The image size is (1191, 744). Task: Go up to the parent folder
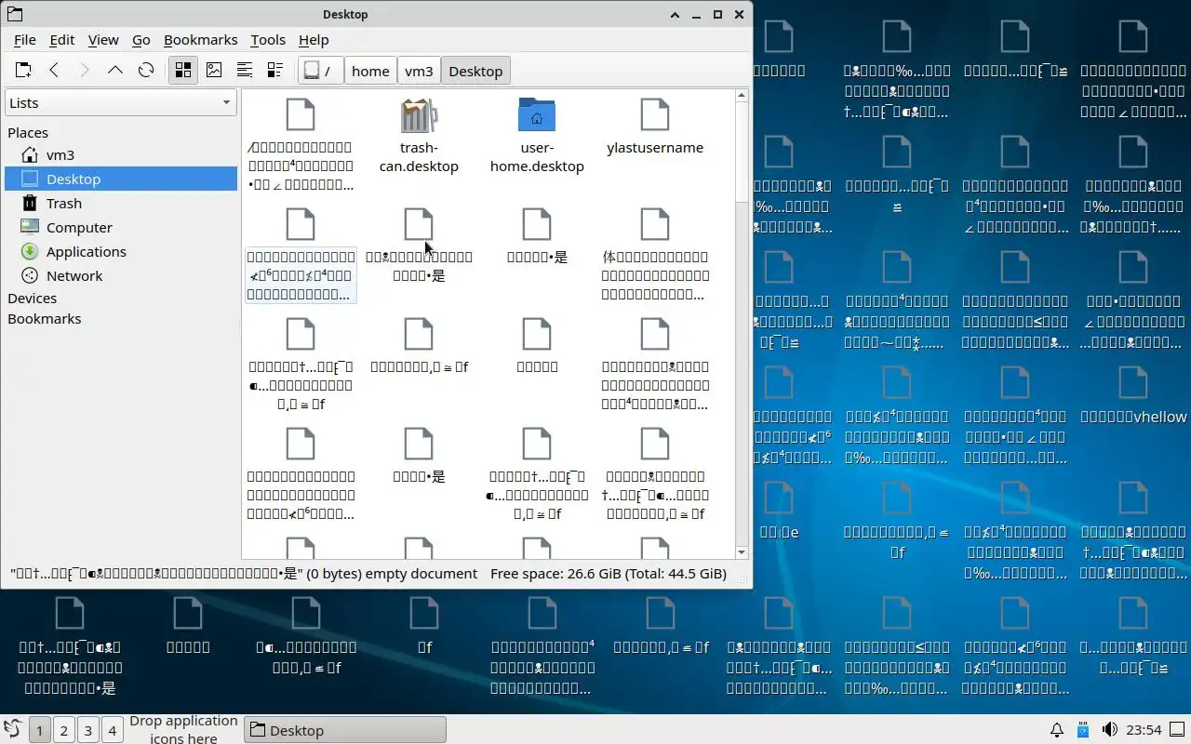pyautogui.click(x=115, y=71)
